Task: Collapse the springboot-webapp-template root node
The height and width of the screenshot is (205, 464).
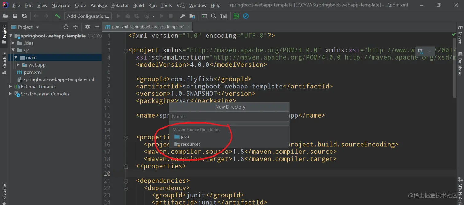Action: (x=11, y=36)
